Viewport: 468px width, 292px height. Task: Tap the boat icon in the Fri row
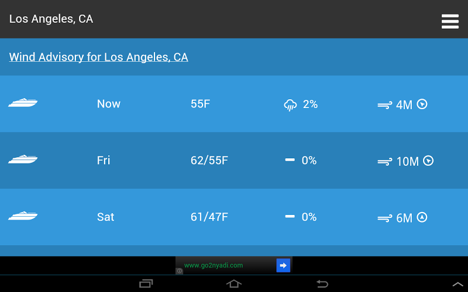click(23, 159)
